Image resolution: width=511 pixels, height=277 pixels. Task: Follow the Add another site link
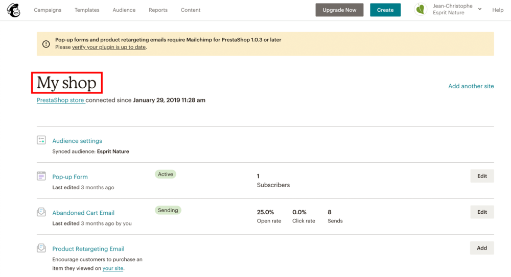(471, 86)
